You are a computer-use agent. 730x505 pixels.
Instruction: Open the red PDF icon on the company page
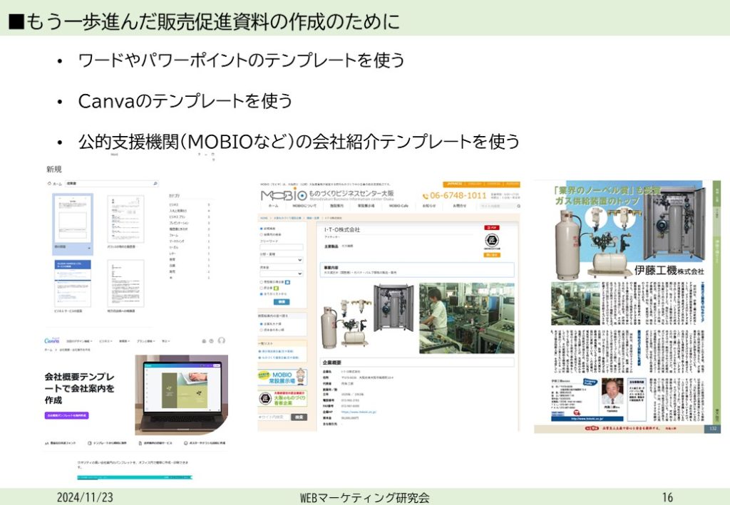point(491,228)
